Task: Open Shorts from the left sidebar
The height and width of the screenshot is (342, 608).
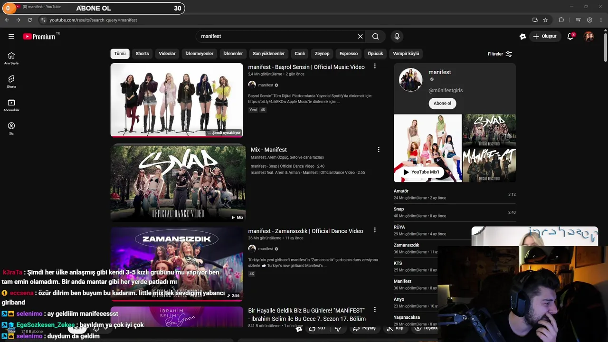Action: (11, 82)
